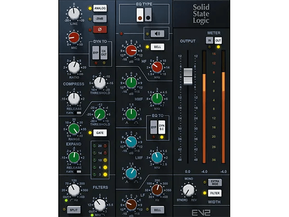Click the gain reduction LED meter
Screen dimensions: 289x217
click(x=100, y=160)
